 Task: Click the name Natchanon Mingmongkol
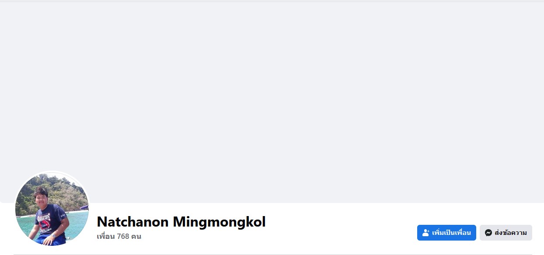181,222
